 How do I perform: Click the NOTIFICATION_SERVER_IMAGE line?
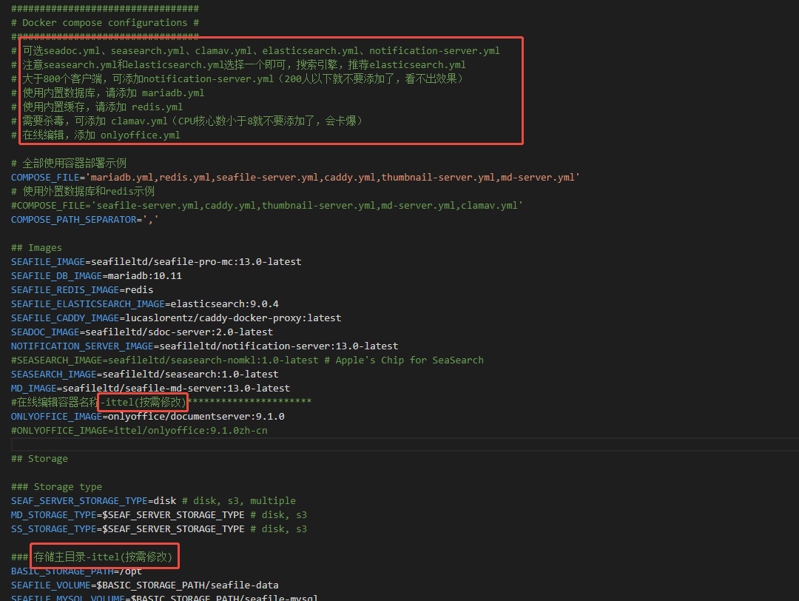(x=204, y=346)
